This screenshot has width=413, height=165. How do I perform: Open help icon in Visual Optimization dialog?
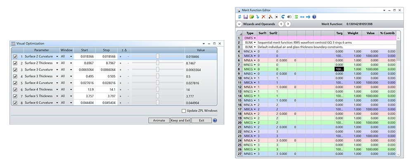[x=215, y=120]
